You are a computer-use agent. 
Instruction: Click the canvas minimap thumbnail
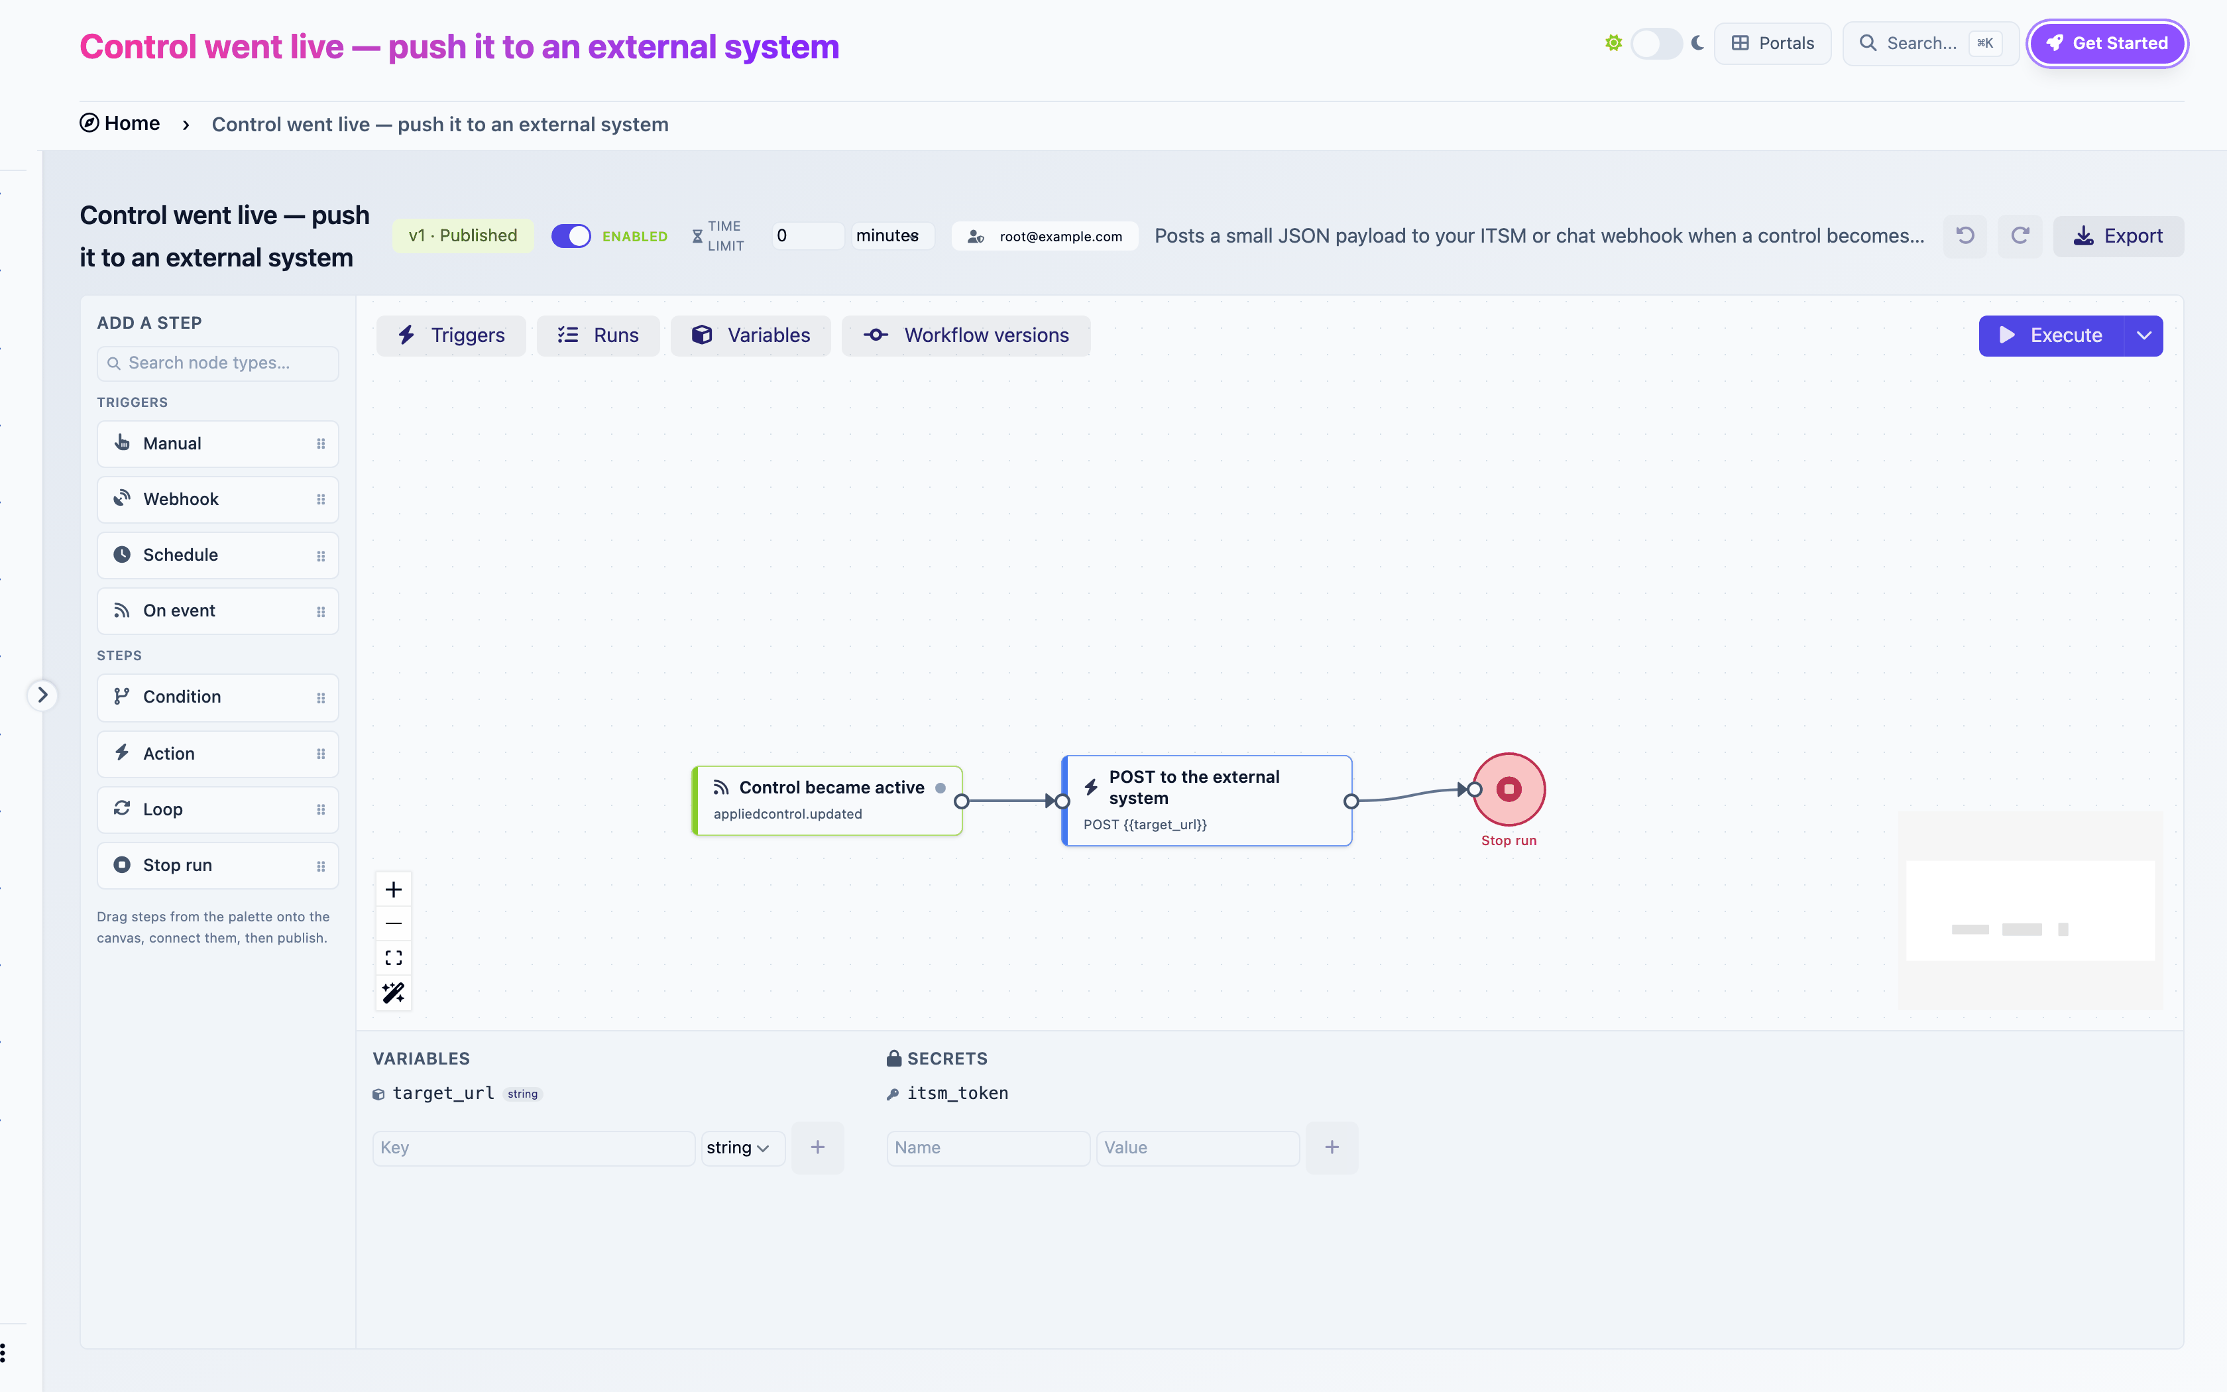pyautogui.click(x=2030, y=911)
